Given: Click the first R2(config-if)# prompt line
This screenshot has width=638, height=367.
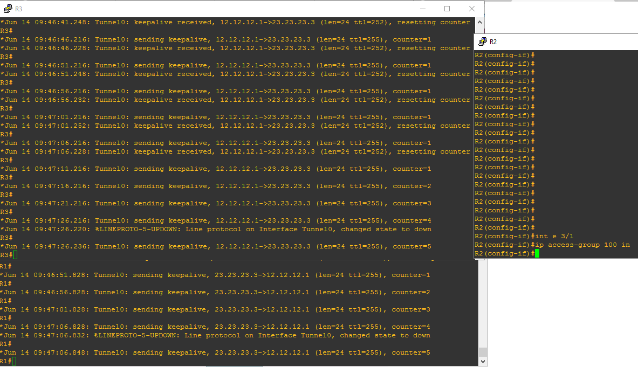Looking at the screenshot, I should (504, 55).
